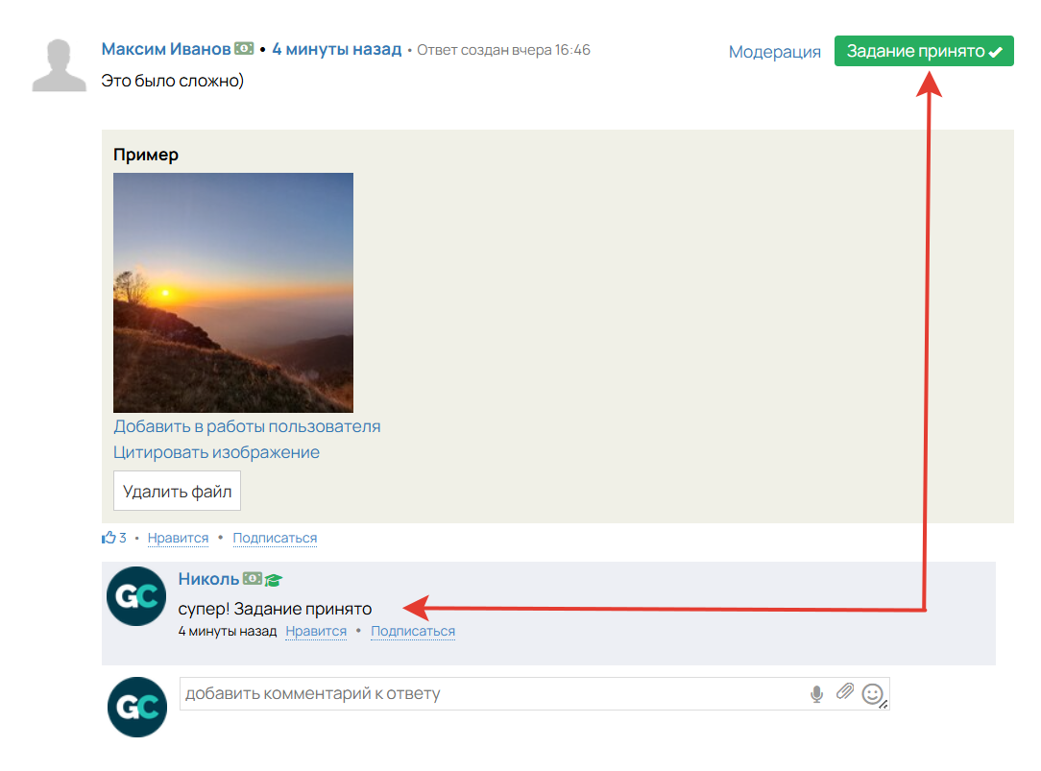Open the '4 минуты назад' timestamp link

pyautogui.click(x=337, y=49)
